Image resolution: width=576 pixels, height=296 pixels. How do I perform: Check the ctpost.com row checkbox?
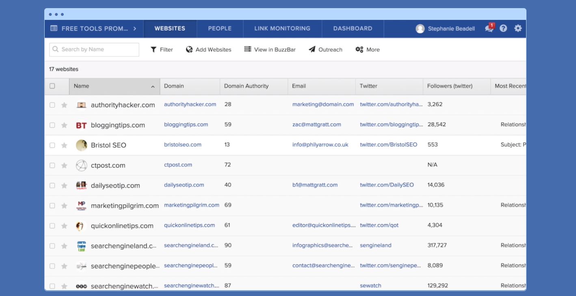click(x=52, y=165)
